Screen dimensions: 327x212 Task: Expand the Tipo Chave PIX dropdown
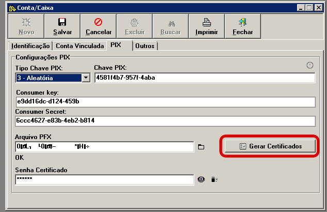click(x=86, y=78)
